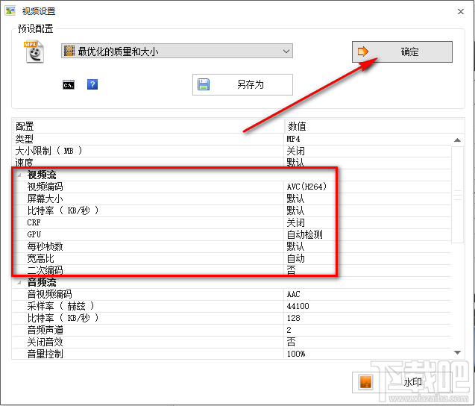Screen dimensions: 475x406
Task: Click the AVC(H264) value
Action: pos(306,187)
